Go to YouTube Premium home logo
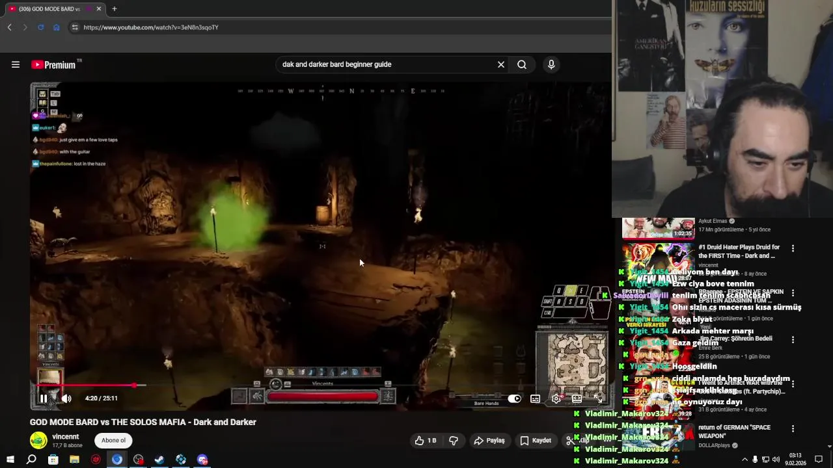The width and height of the screenshot is (833, 468). (53, 64)
